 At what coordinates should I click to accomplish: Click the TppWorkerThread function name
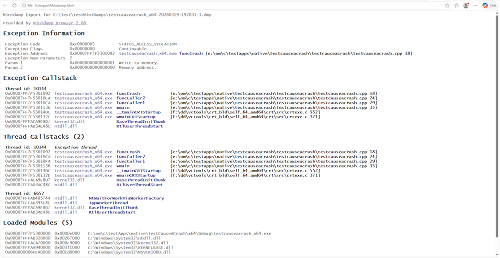click(108, 203)
